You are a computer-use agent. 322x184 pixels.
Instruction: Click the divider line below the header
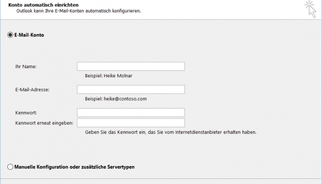point(161,20)
